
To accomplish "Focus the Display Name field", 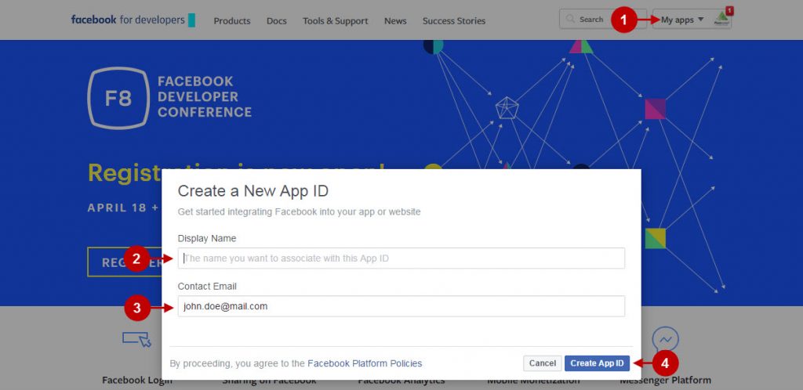I will pyautogui.click(x=401, y=258).
